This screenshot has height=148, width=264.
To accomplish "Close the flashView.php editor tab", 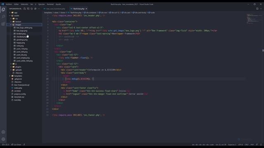I will click(86, 9).
